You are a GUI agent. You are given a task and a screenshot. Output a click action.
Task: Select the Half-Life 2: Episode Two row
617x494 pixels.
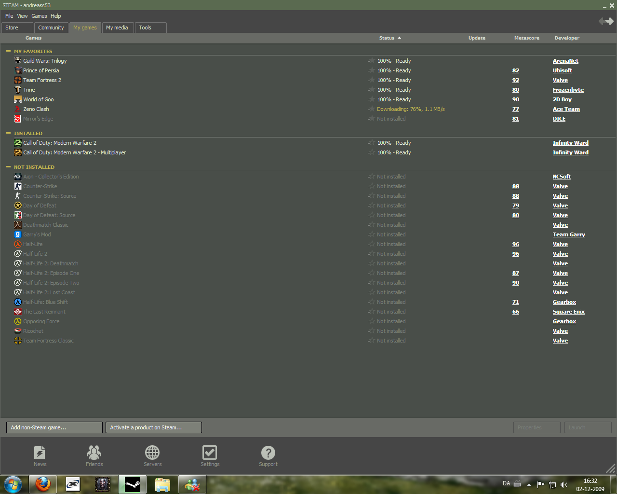pyautogui.click(x=308, y=283)
